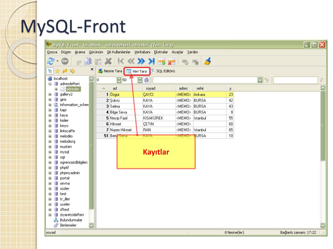Switch to Nesne Tara tab
The width and height of the screenshot is (333, 249).
coord(110,71)
